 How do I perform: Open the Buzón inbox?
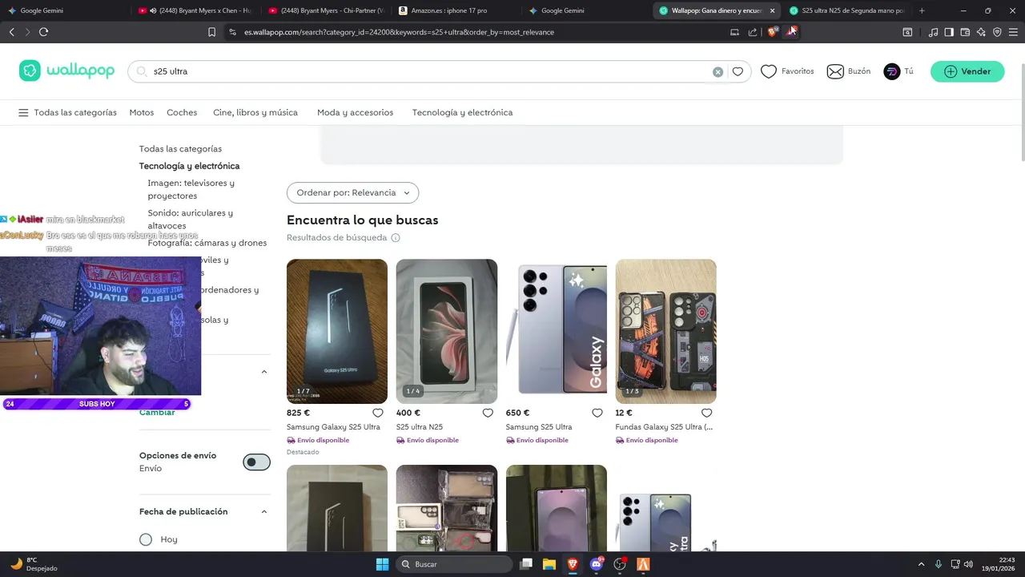pyautogui.click(x=848, y=71)
